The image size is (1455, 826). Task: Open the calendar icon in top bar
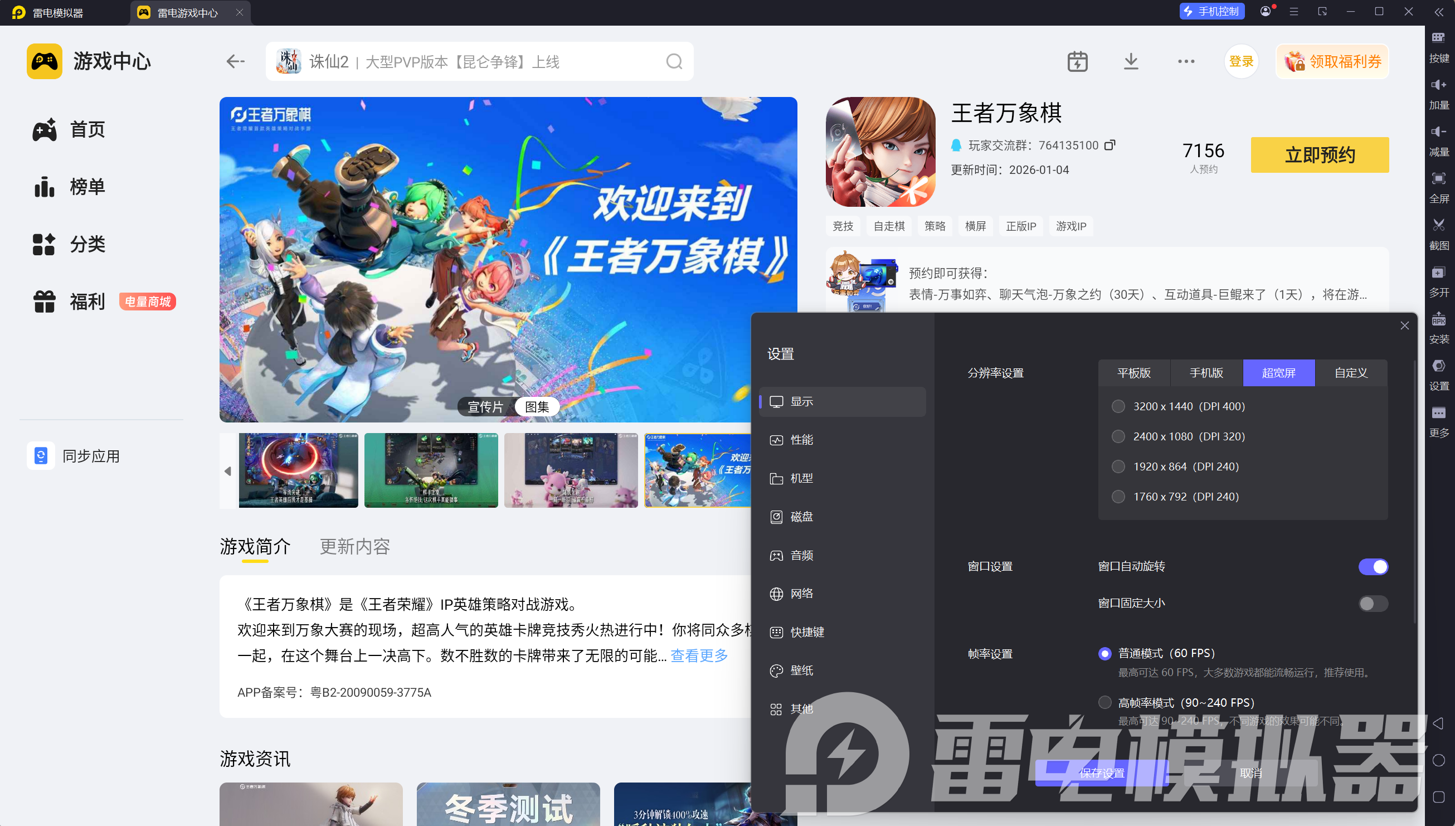coord(1077,61)
